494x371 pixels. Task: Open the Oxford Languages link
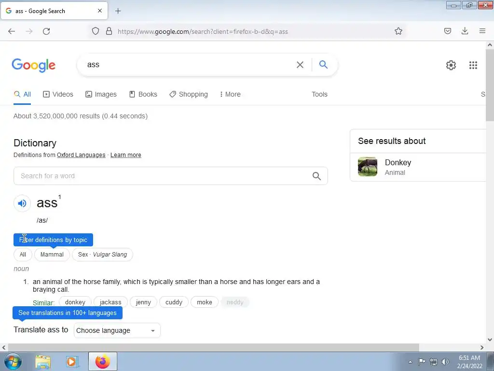click(81, 155)
